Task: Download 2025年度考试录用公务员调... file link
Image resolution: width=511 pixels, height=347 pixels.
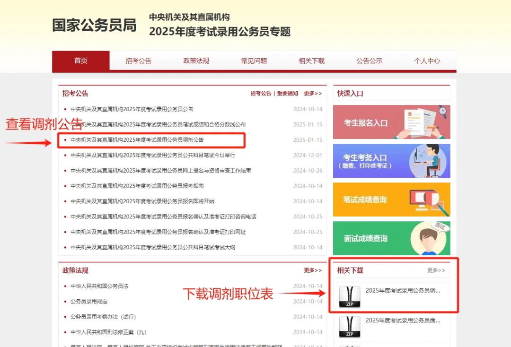Action: click(403, 291)
